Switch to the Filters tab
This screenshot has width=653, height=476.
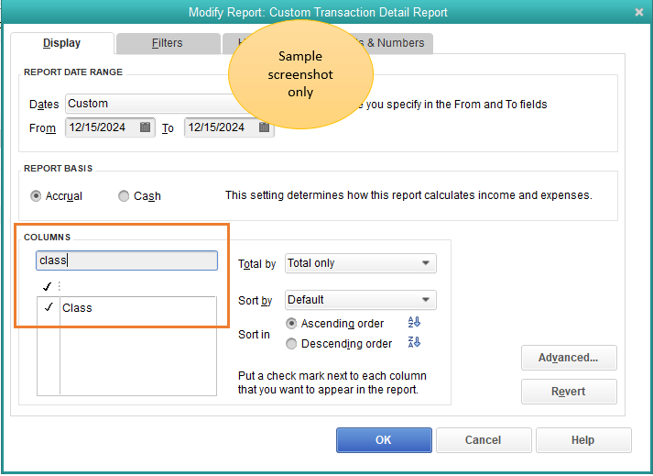pyautogui.click(x=167, y=43)
